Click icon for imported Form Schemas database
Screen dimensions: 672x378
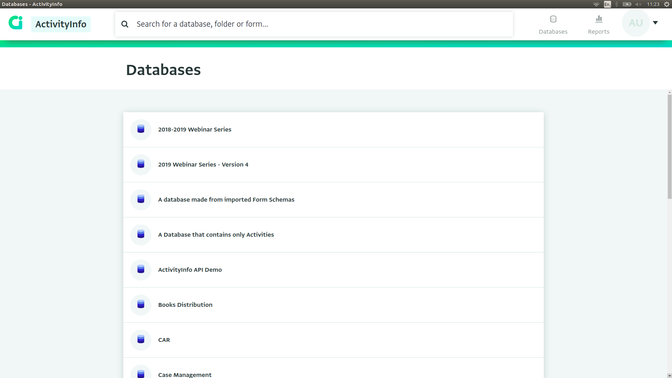[141, 200]
